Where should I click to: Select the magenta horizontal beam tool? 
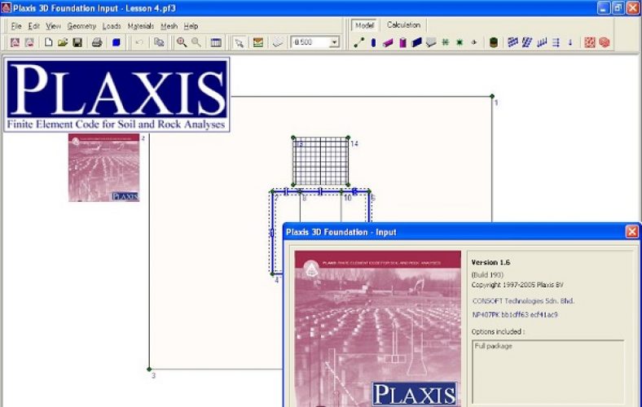388,42
